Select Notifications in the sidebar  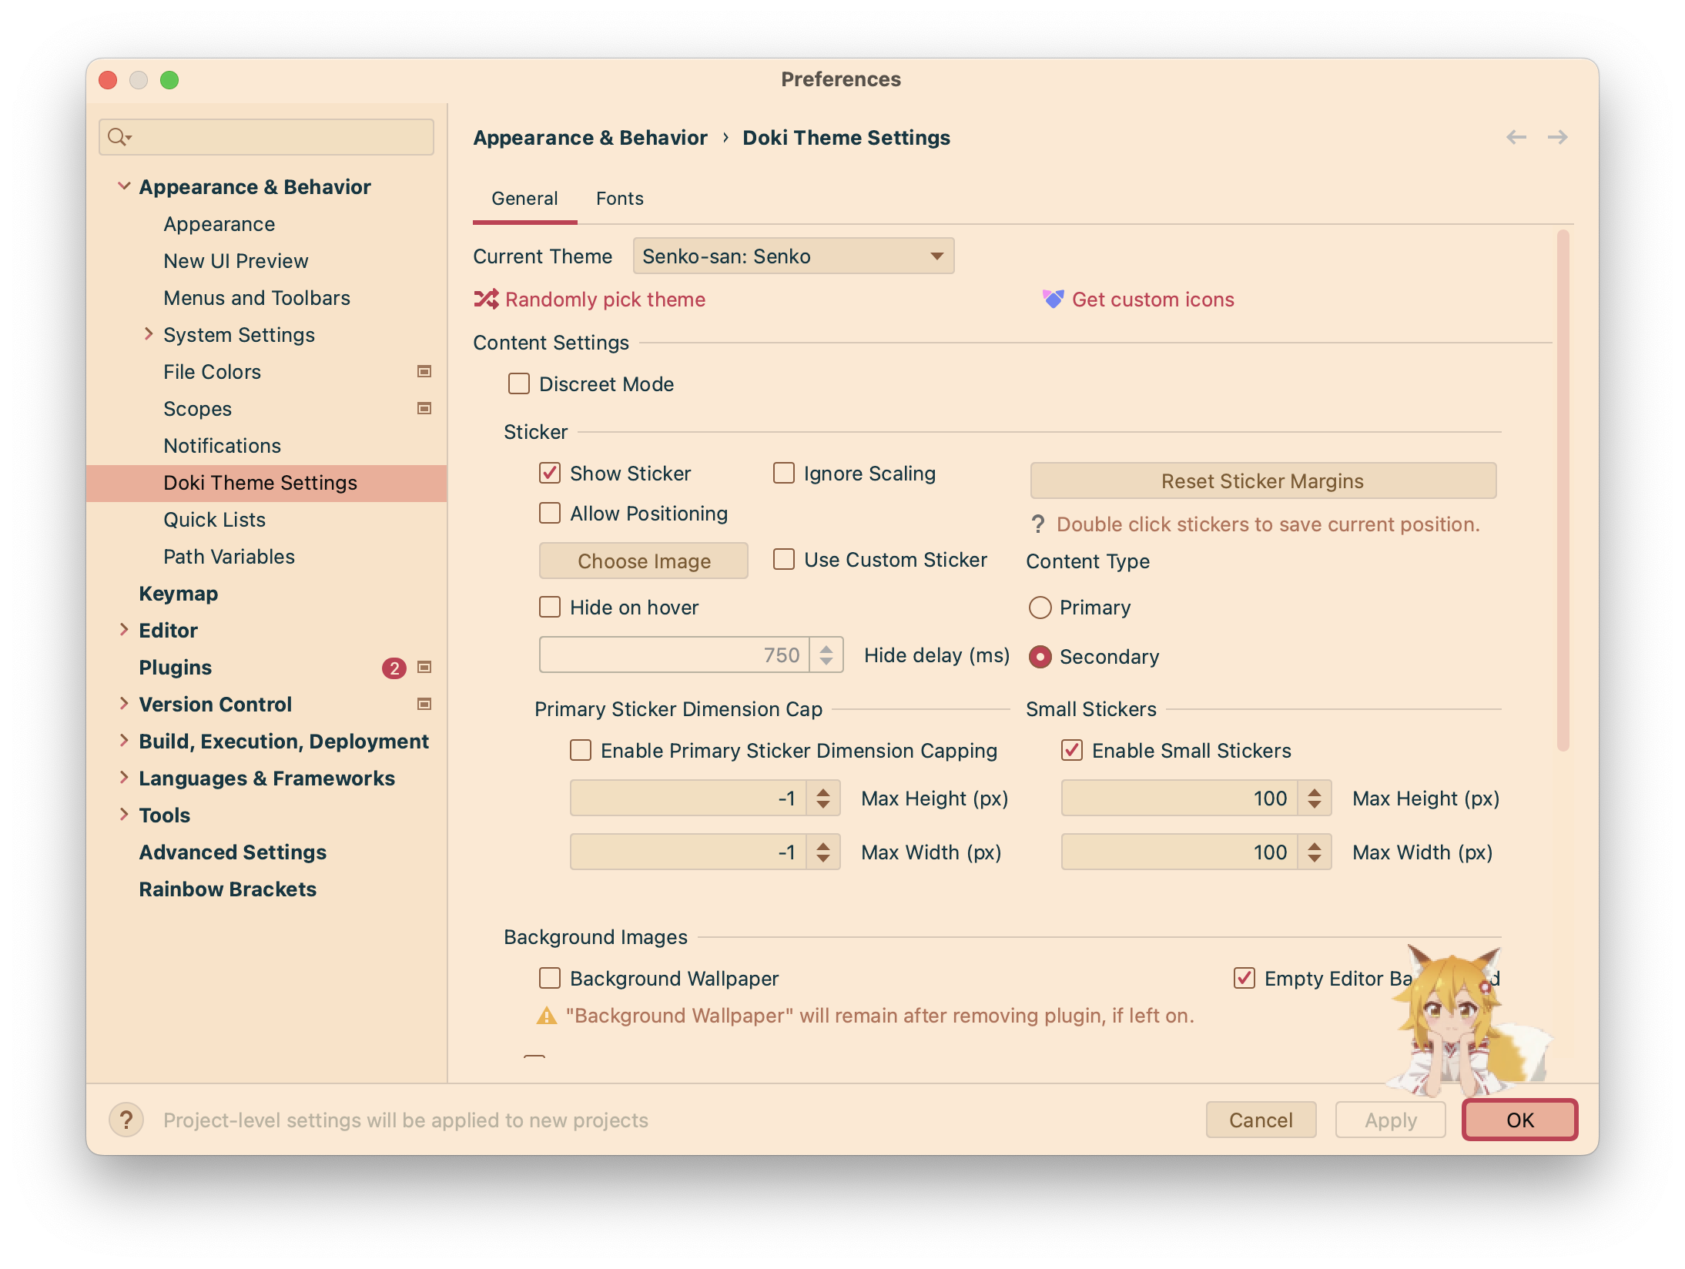222,445
